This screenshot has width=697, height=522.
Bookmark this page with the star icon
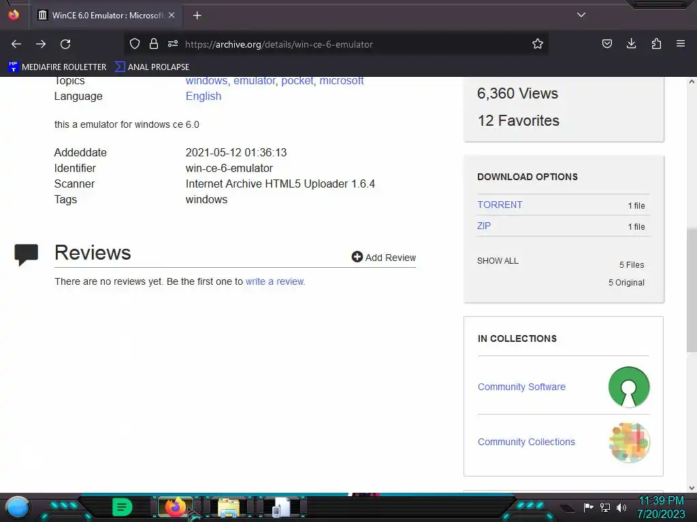538,43
